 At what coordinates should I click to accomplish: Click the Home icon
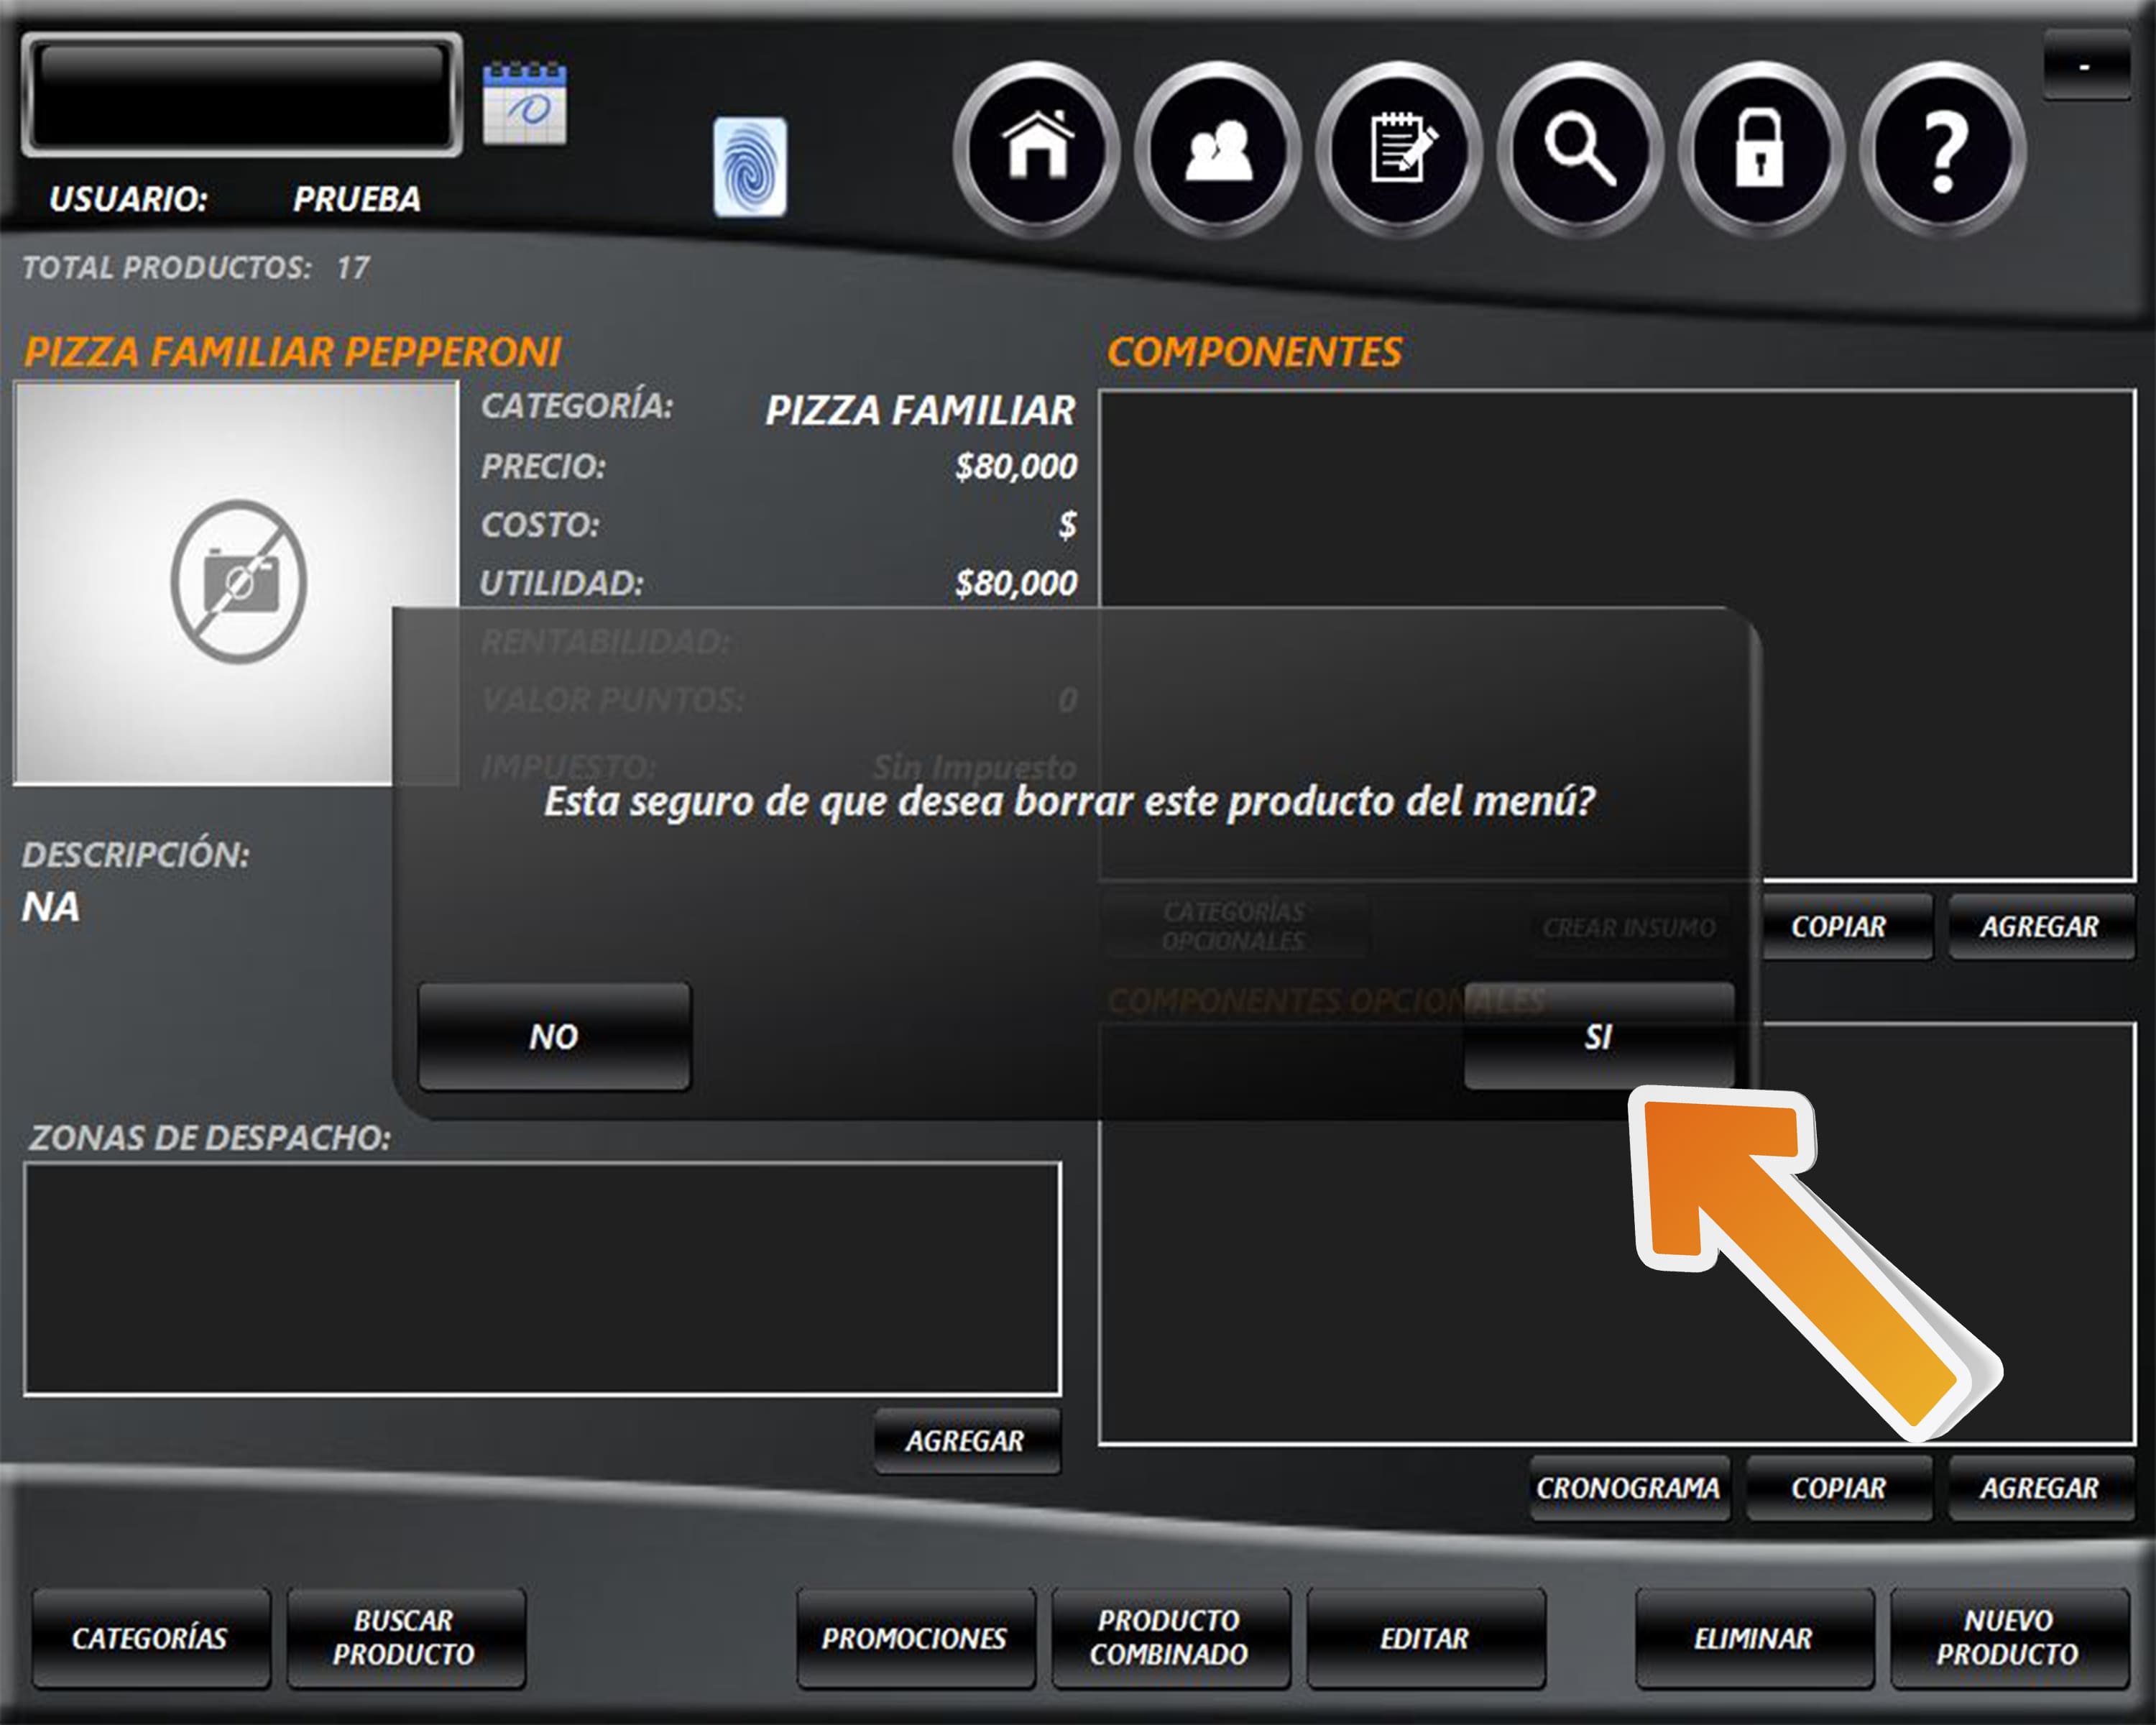(1037, 149)
